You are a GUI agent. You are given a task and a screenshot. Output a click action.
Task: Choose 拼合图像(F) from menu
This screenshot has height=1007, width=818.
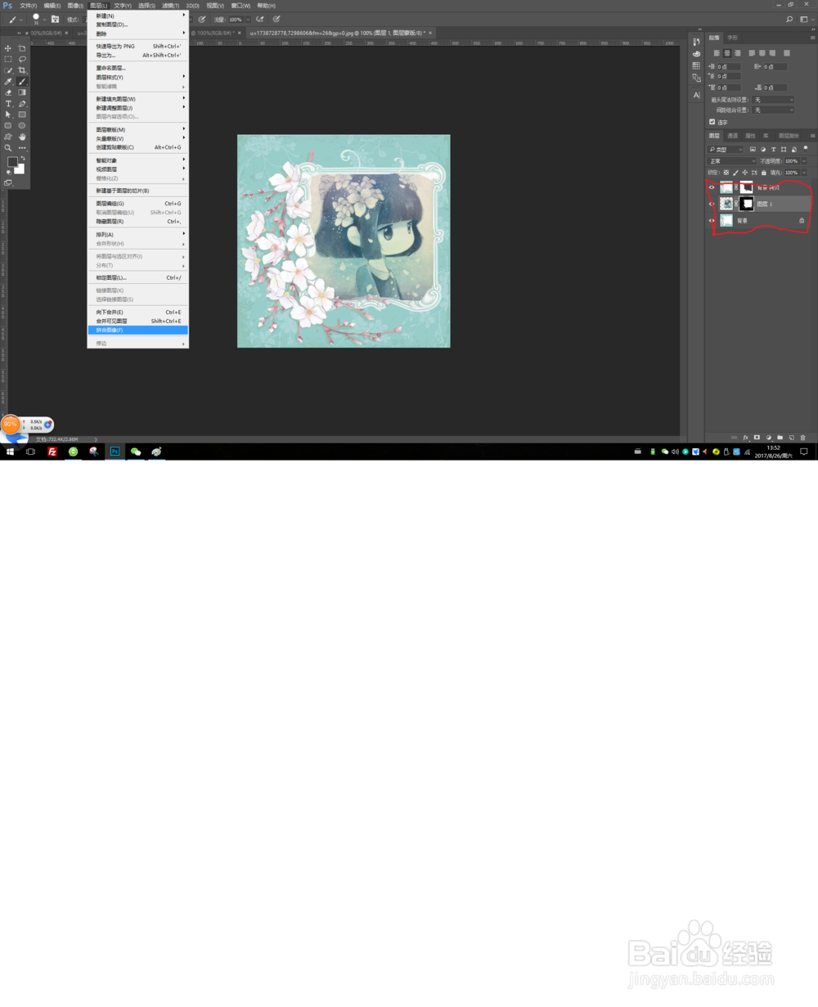(x=138, y=330)
